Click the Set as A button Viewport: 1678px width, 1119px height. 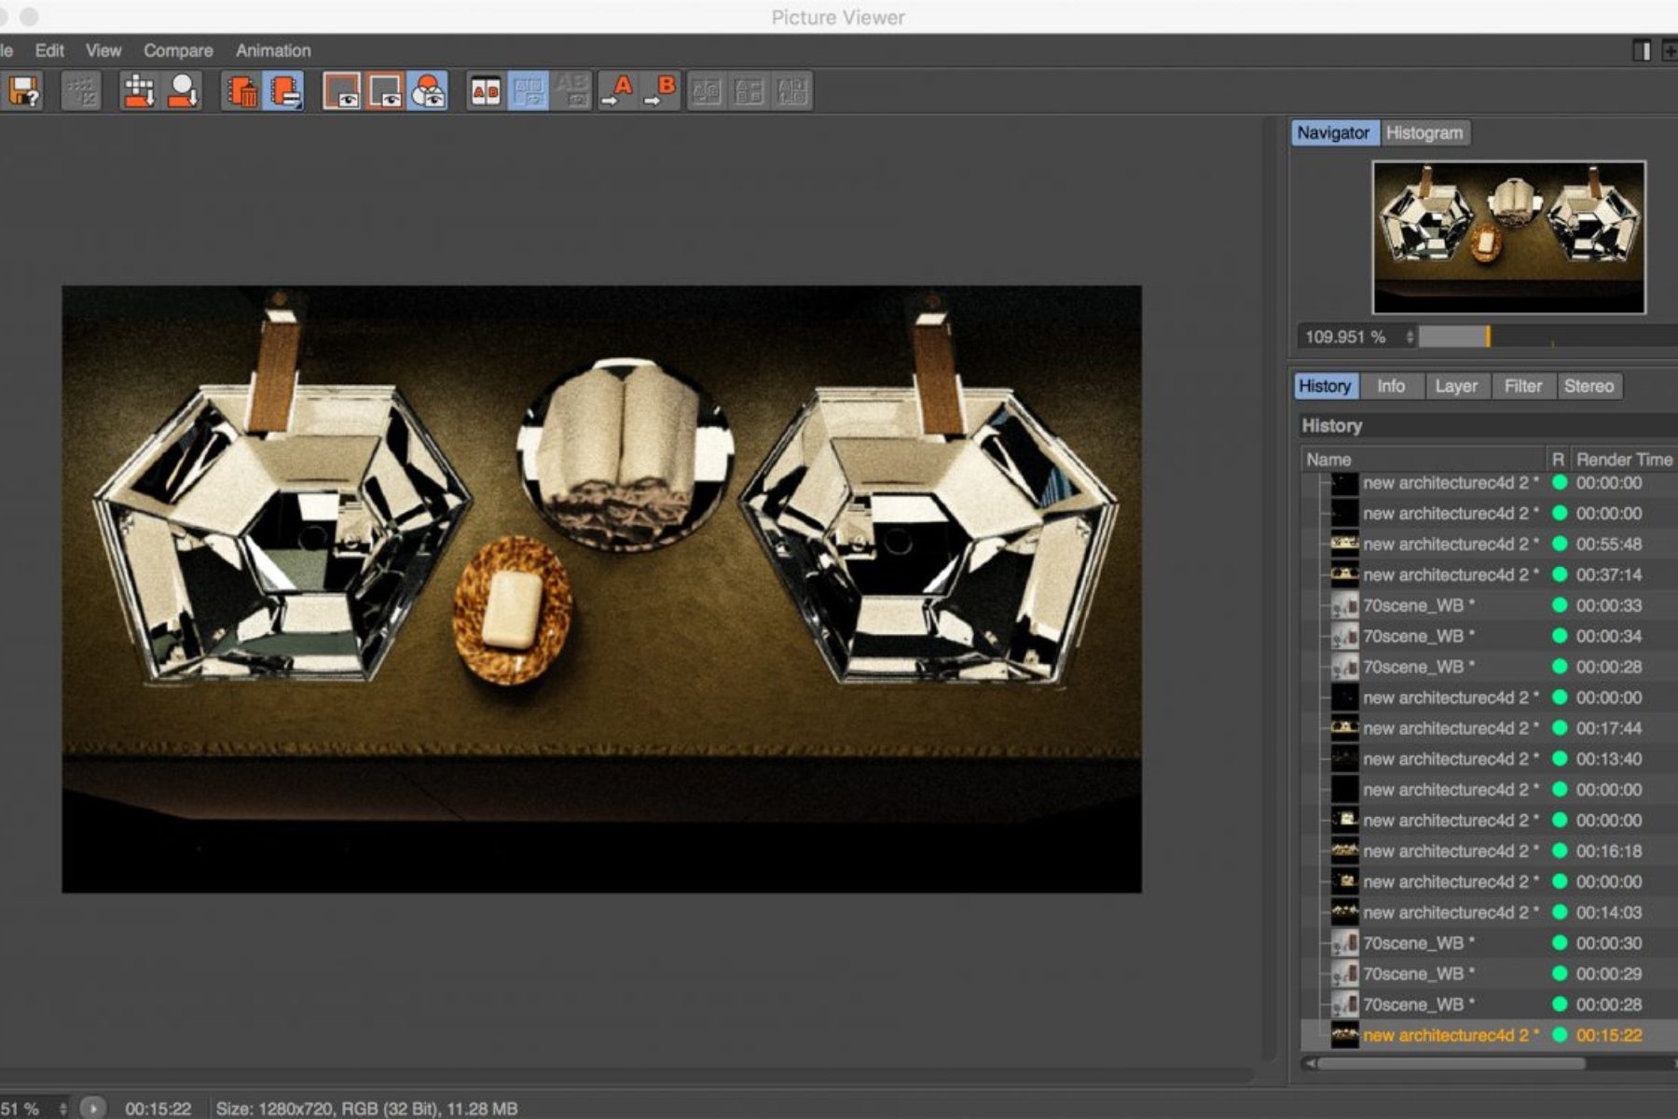click(617, 91)
